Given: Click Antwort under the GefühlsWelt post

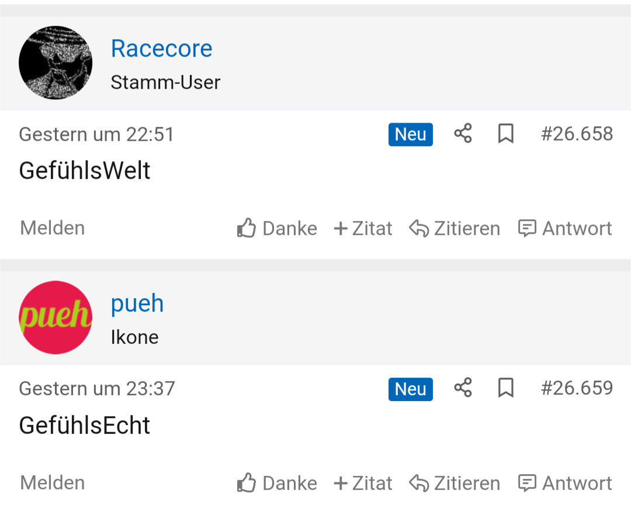Looking at the screenshot, I should pos(565,228).
